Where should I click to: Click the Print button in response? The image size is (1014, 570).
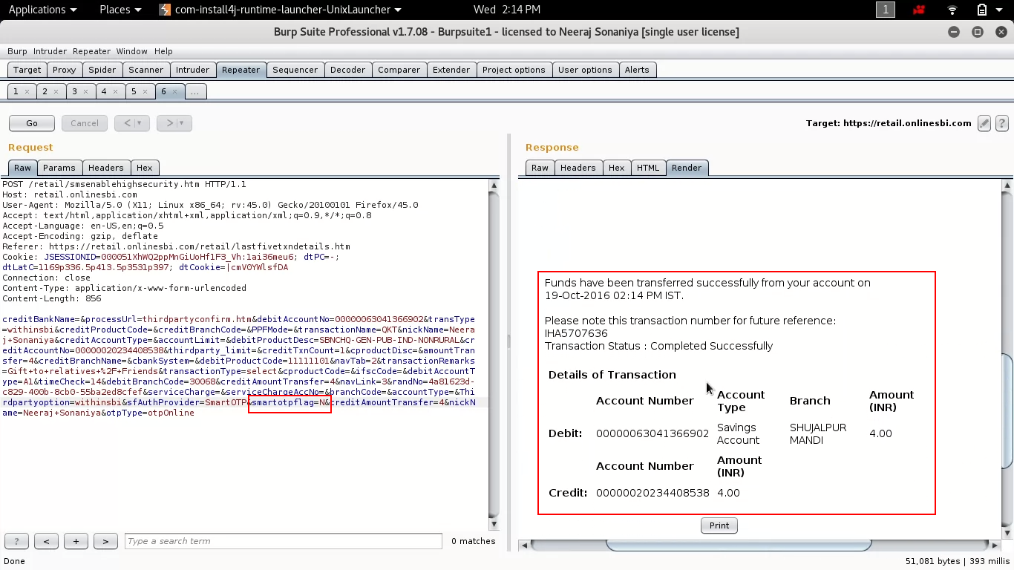tap(719, 525)
